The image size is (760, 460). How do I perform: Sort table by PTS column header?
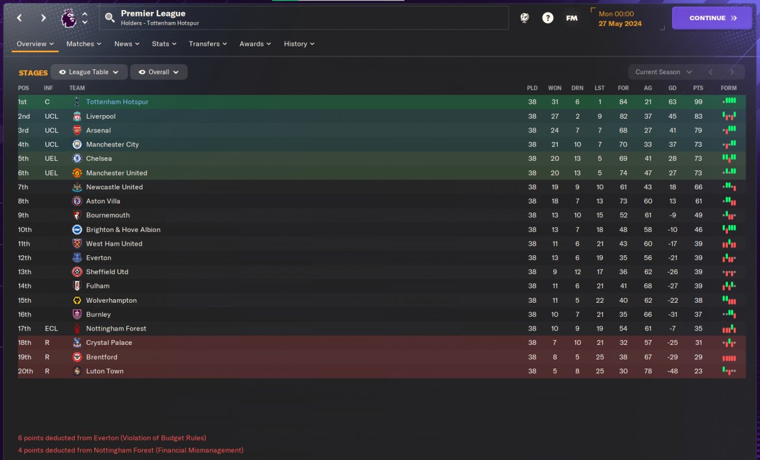tap(698, 88)
